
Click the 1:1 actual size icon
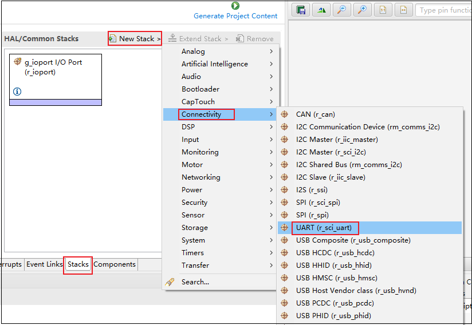point(383,10)
